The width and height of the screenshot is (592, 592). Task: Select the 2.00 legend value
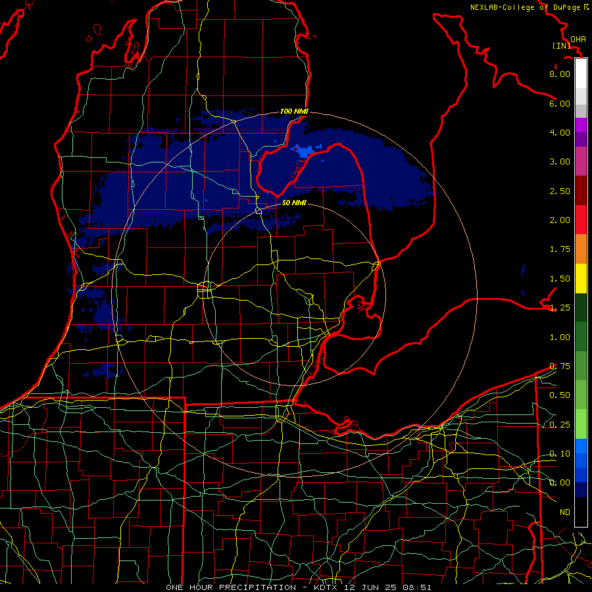pos(560,220)
